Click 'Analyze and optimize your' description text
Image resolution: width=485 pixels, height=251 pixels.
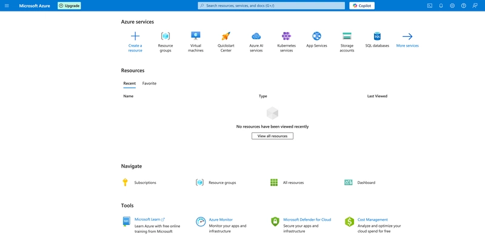(x=380, y=226)
